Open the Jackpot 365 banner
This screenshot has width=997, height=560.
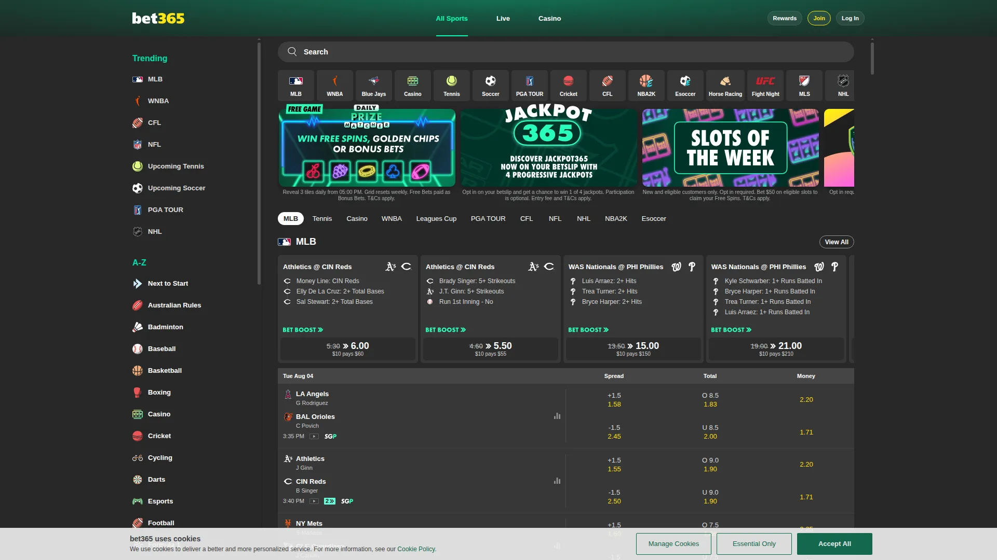[x=548, y=148]
